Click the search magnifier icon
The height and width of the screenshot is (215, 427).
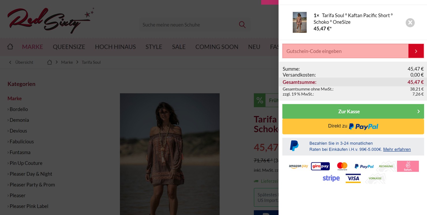[242, 25]
